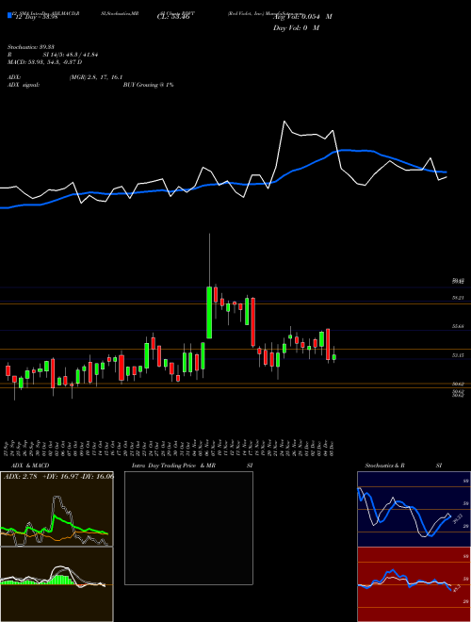Image resolution: width=471 pixels, height=622 pixels.
Task: Open the empty intraday trading price panel
Action: tap(188, 528)
